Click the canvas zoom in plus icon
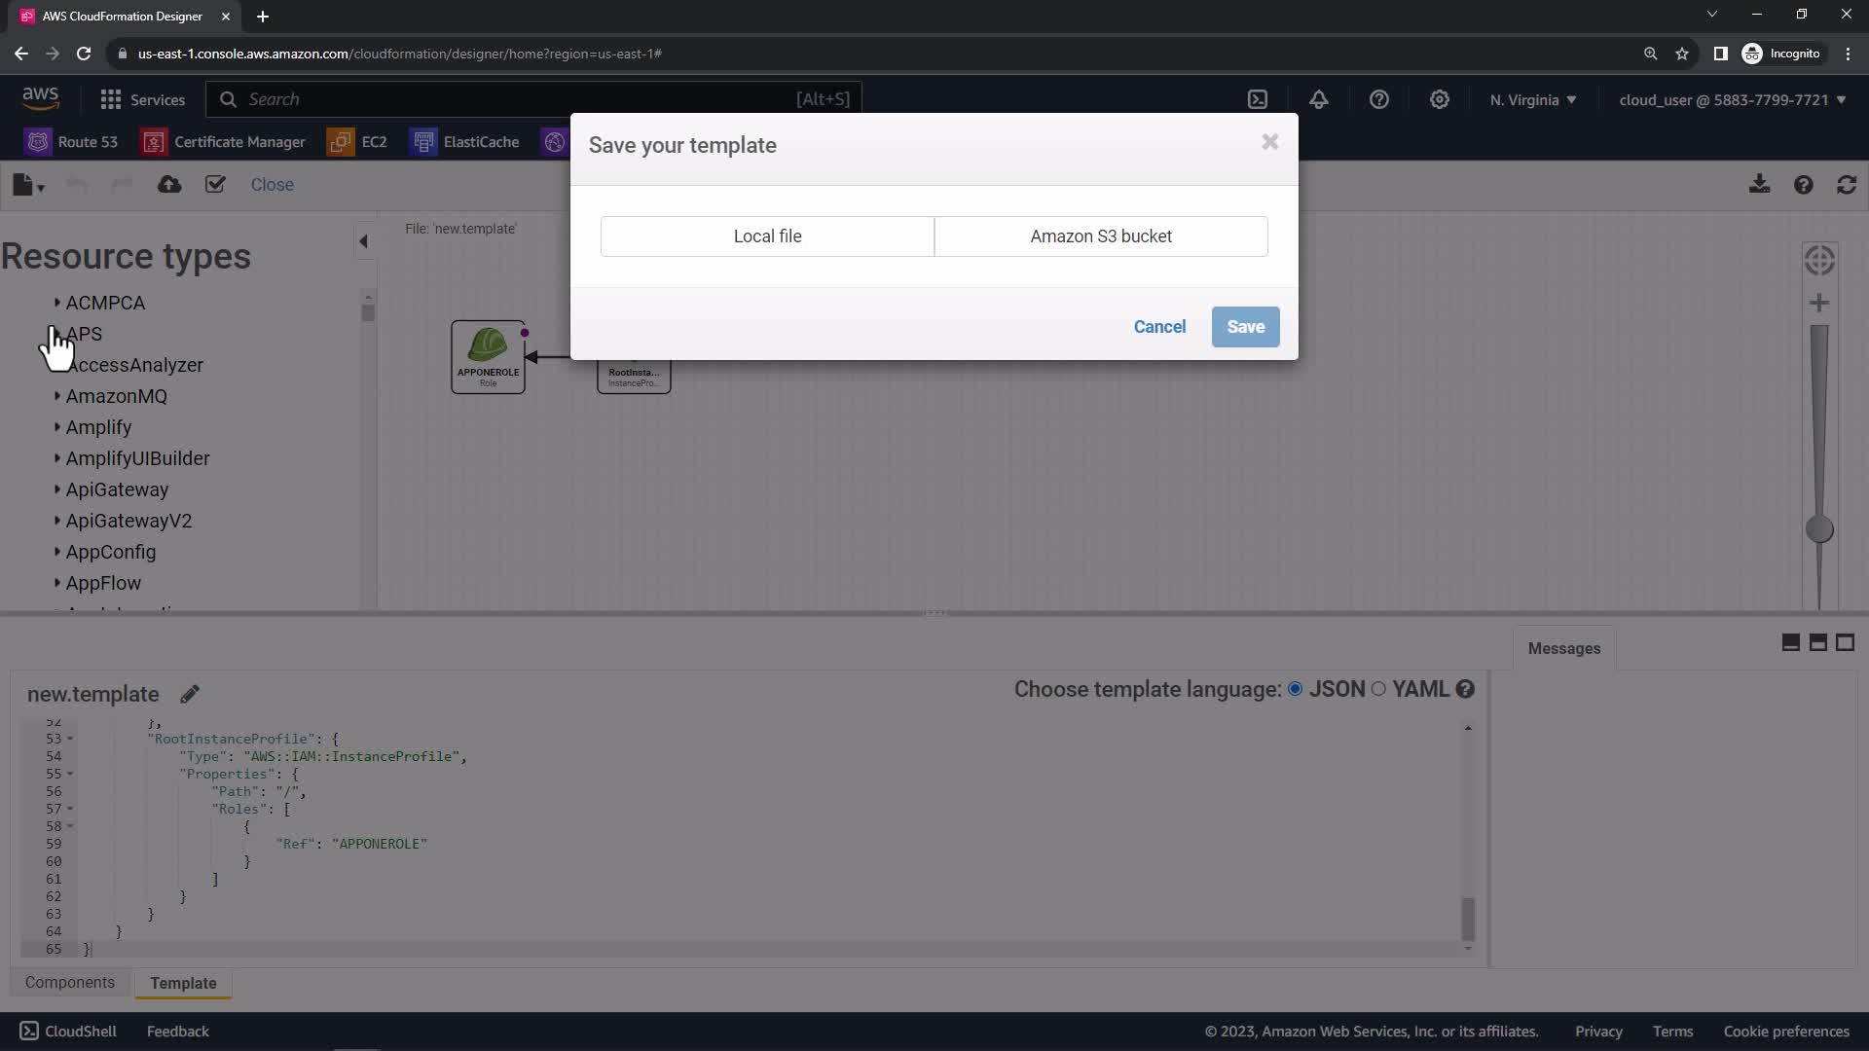The width and height of the screenshot is (1869, 1051). click(1818, 303)
